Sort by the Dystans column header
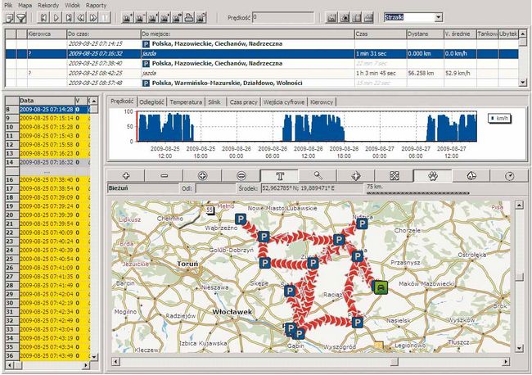Image resolution: width=532 pixels, height=375 pixels. coord(420,33)
